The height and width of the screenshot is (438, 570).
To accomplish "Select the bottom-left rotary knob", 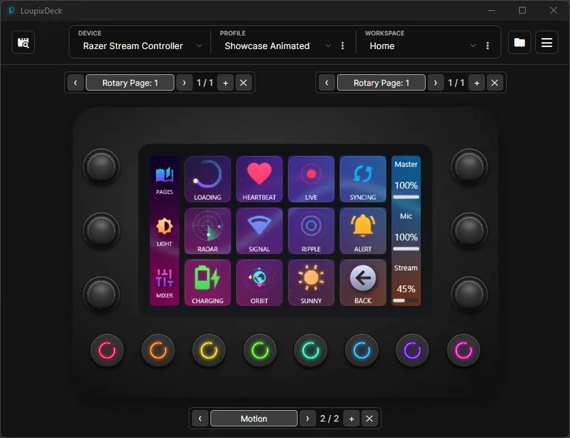I will click(x=101, y=294).
